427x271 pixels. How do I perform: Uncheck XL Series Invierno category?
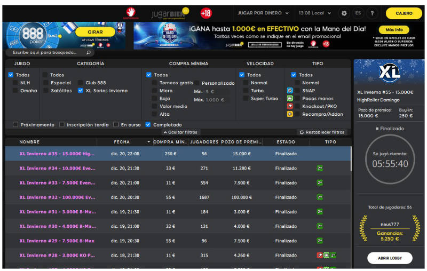tap(81, 91)
